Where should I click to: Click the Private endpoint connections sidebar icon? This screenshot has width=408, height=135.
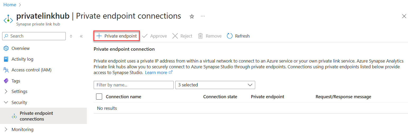pyautogui.click(x=14, y=116)
